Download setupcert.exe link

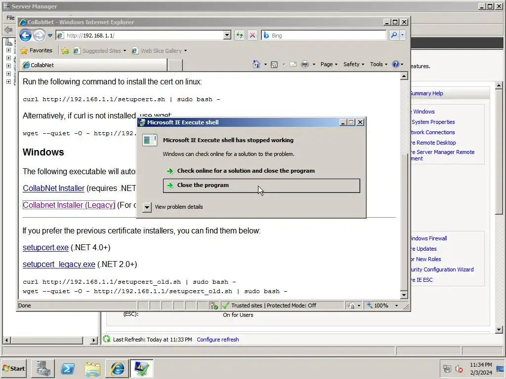pyautogui.click(x=45, y=248)
